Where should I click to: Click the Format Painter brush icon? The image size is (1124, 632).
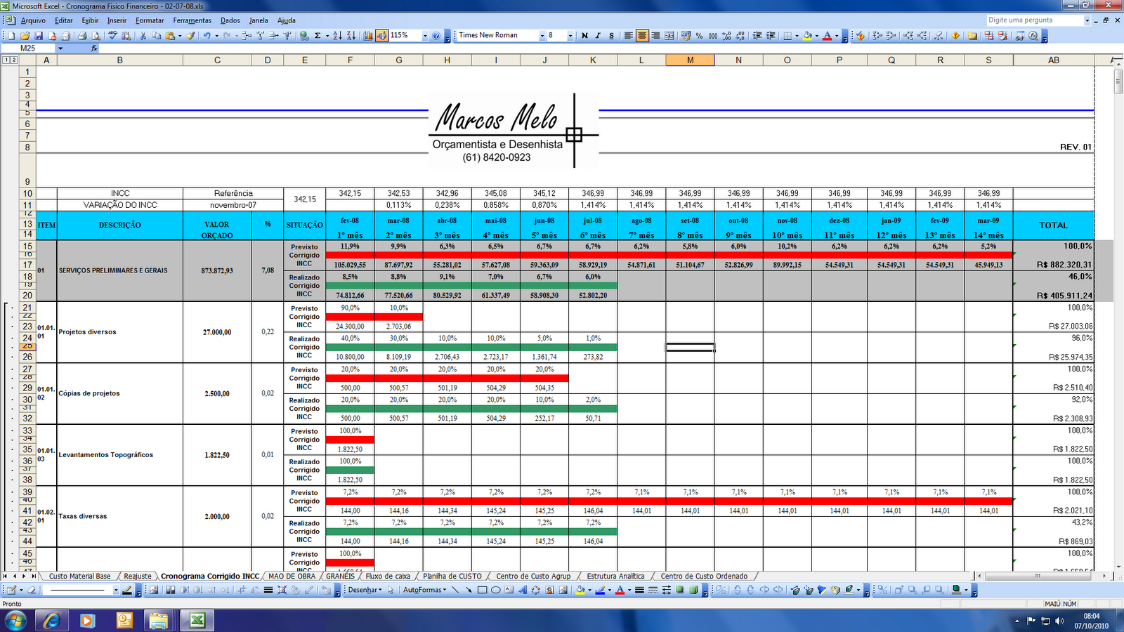pos(190,35)
